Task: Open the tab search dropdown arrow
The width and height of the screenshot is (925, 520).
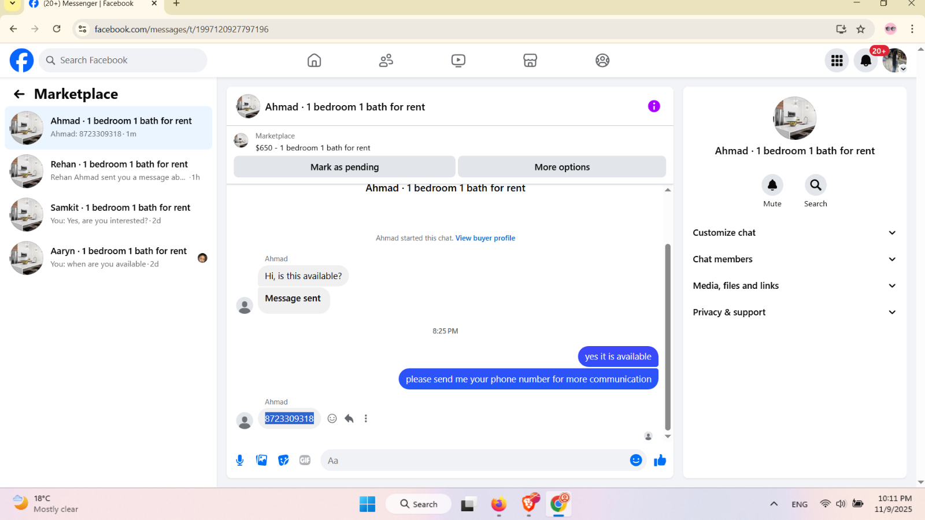Action: click(12, 4)
